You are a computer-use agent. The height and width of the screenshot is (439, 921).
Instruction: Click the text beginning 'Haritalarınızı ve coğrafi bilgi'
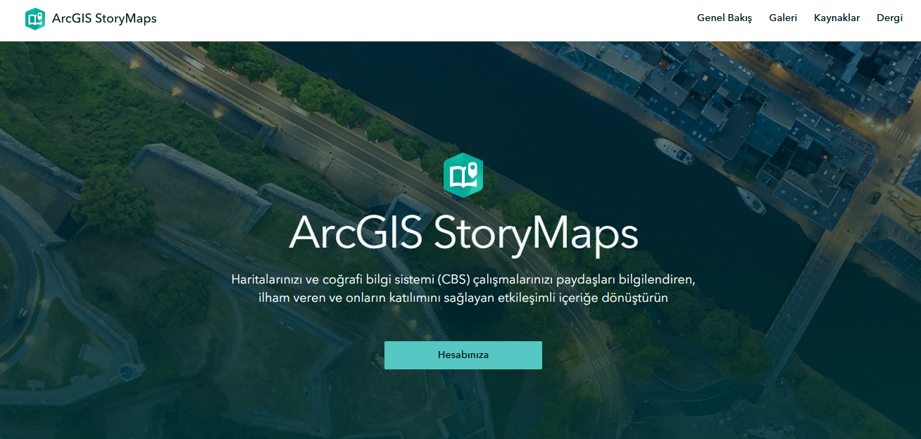[463, 279]
